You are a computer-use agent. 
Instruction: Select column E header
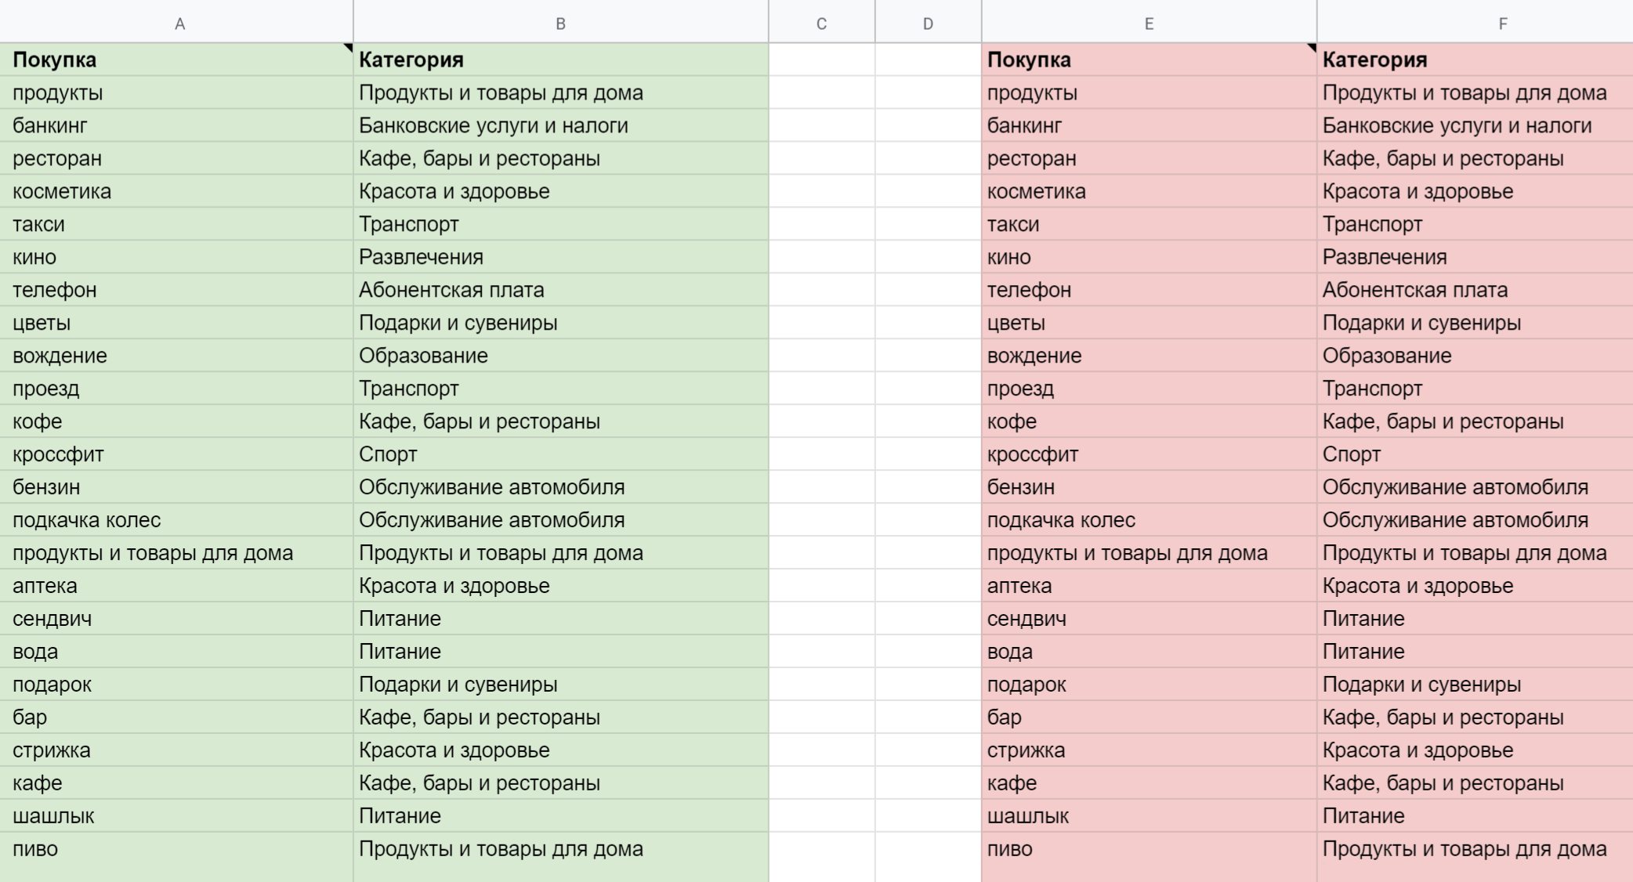tap(1150, 22)
